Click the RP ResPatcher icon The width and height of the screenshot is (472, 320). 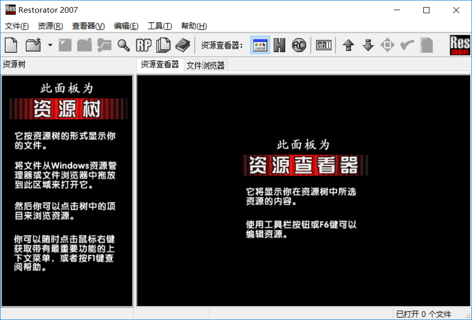143,45
